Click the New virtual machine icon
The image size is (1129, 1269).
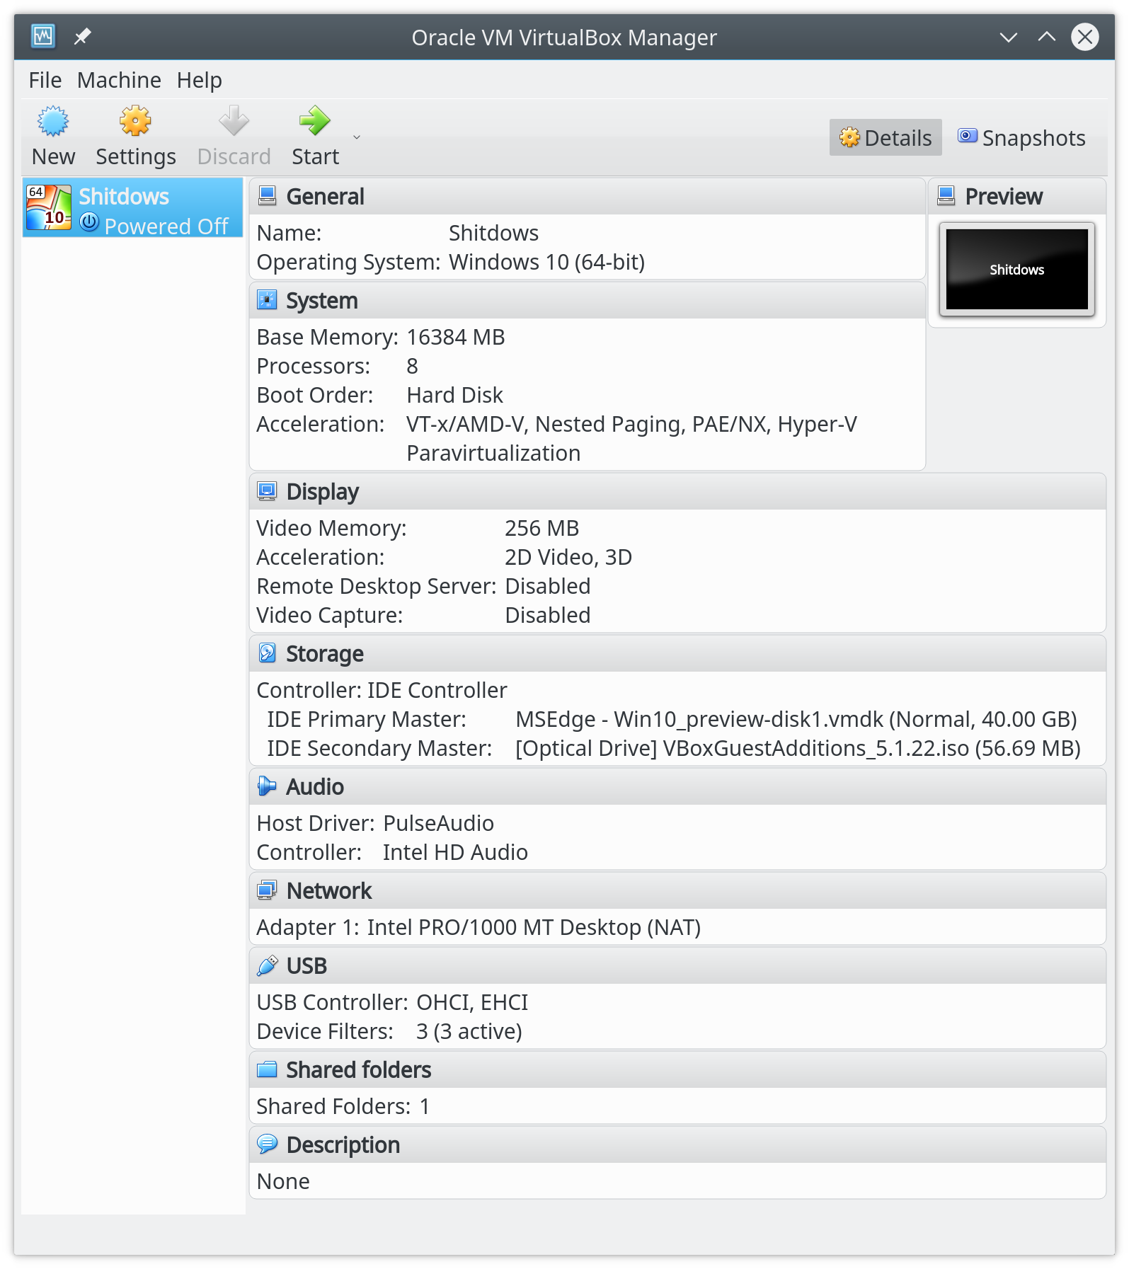point(53,121)
